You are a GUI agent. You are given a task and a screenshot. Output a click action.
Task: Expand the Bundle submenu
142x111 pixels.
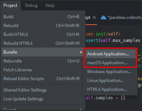tap(43, 52)
